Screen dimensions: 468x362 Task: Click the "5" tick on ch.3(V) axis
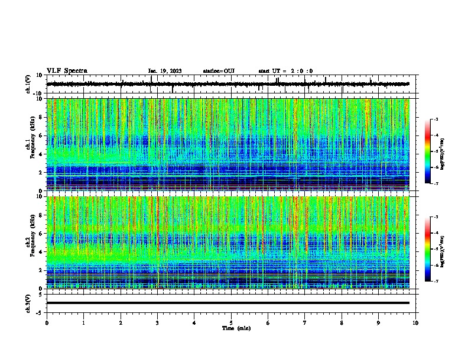[41, 295]
